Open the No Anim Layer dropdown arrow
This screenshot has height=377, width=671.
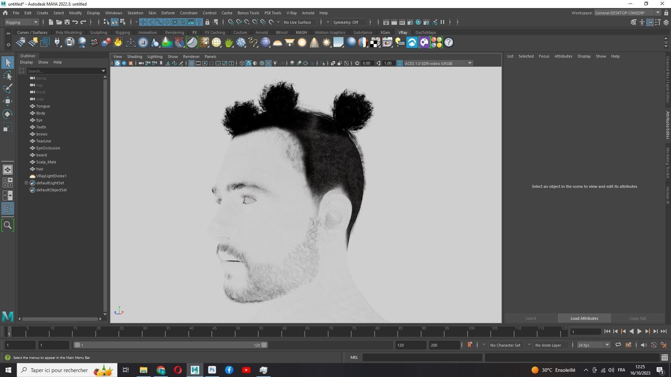pyautogui.click(x=529, y=345)
